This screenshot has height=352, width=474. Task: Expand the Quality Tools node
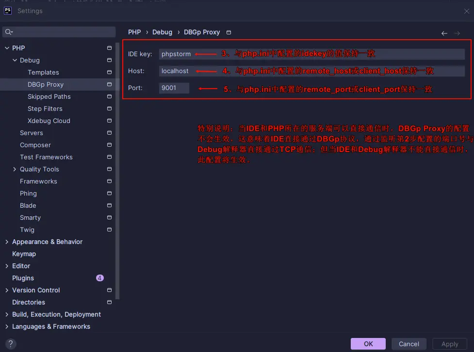tap(15, 169)
